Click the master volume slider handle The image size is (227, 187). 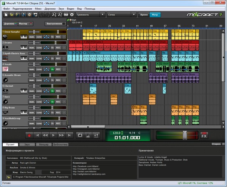point(184,135)
